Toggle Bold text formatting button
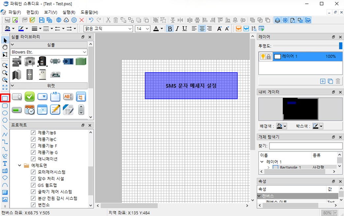Viewport: 344px width, 216px height. click(170, 29)
